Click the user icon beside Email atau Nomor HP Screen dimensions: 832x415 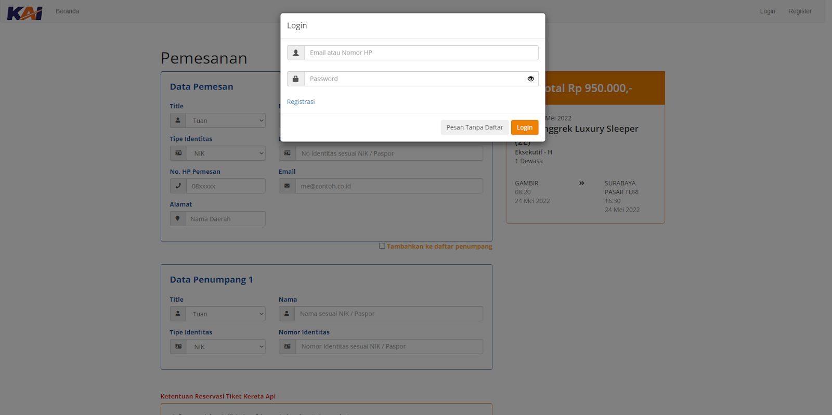296,53
